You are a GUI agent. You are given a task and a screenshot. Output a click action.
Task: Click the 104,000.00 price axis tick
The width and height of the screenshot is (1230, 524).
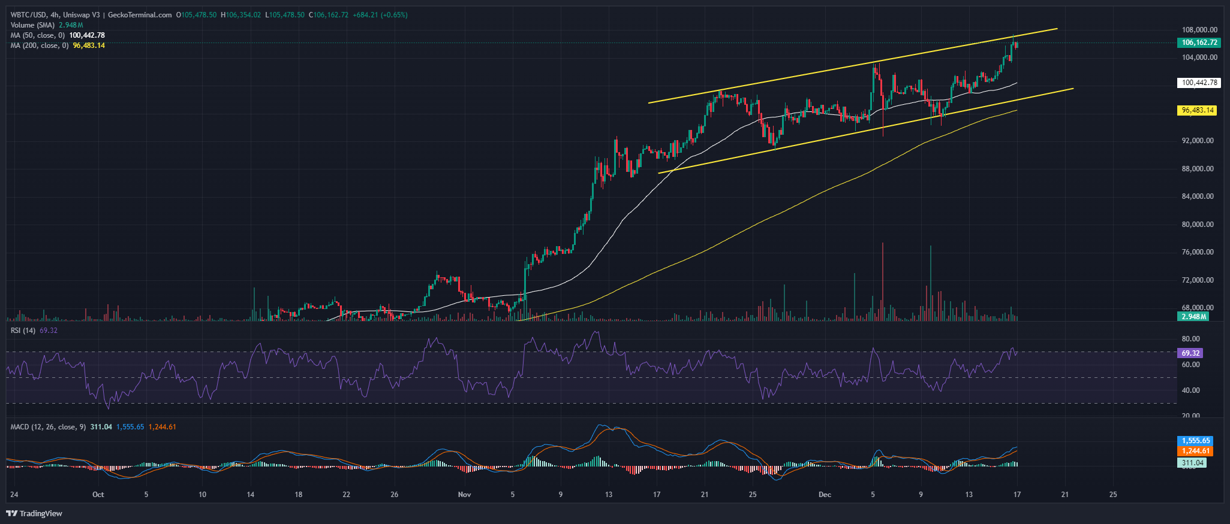tap(1199, 57)
